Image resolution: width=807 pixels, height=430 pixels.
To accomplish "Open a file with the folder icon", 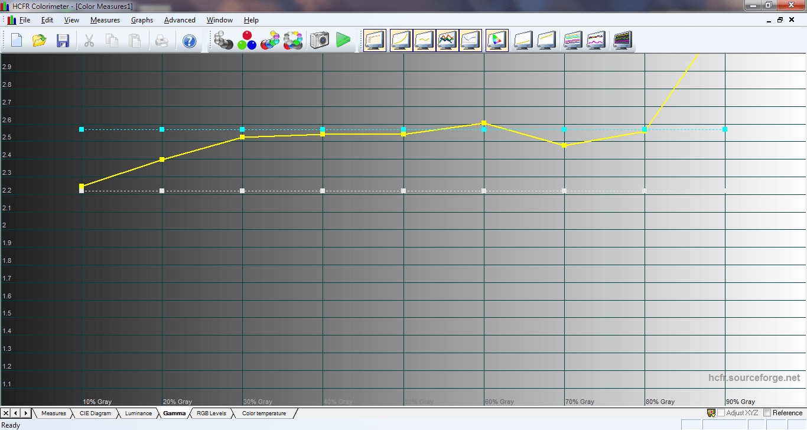I will pos(40,41).
